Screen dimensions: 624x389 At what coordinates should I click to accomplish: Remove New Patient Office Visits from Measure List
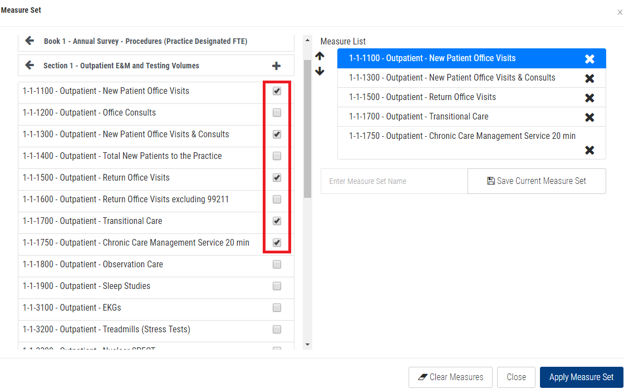[589, 59]
